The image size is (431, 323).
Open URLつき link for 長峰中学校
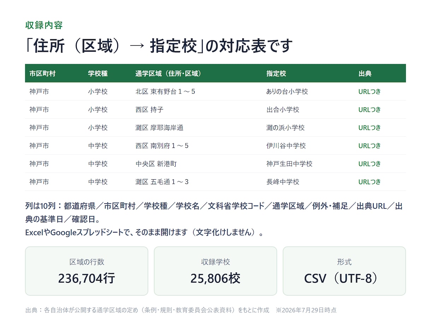(370, 182)
